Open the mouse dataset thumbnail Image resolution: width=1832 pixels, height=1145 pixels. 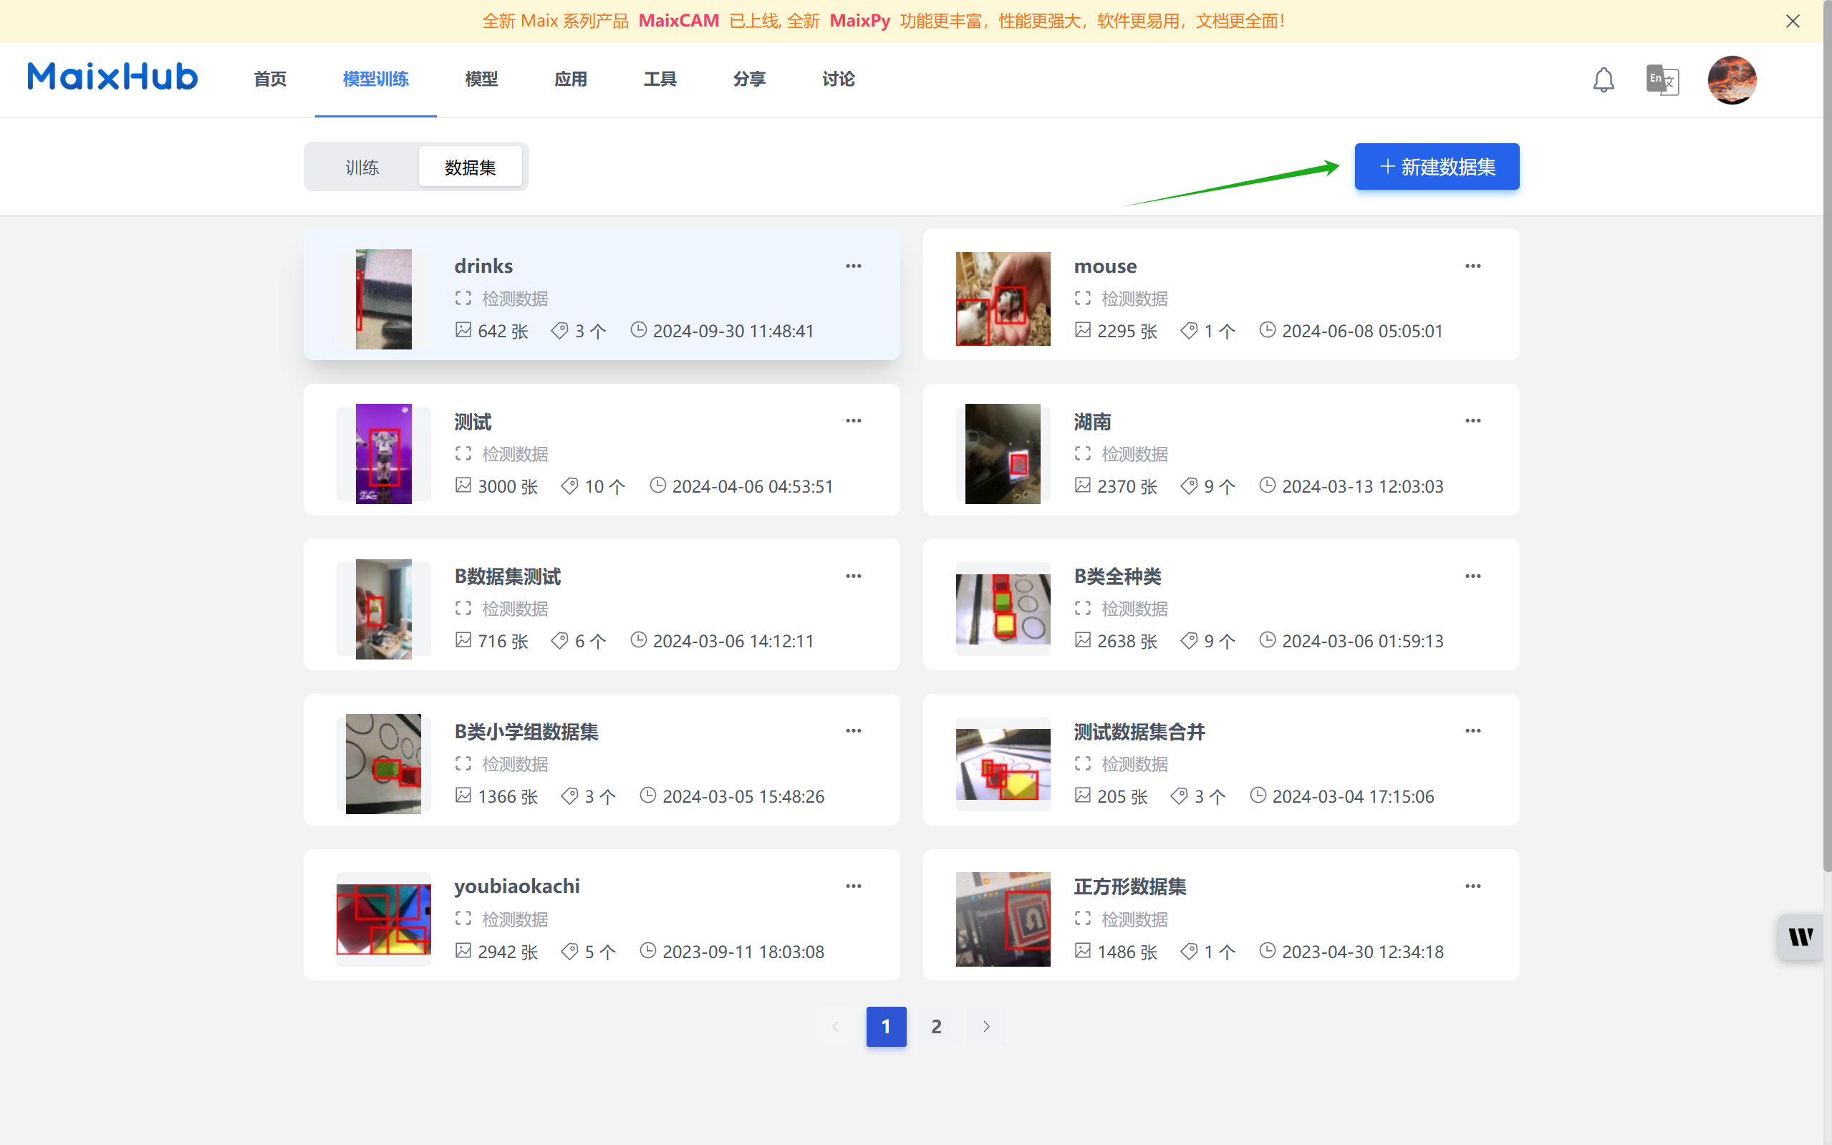pyautogui.click(x=1003, y=299)
